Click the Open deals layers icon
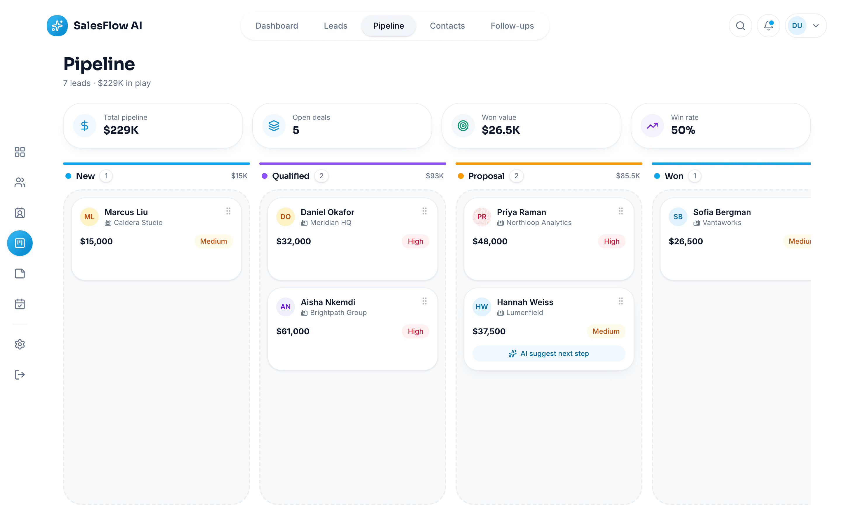This screenshot has height=526, width=841. point(274,126)
